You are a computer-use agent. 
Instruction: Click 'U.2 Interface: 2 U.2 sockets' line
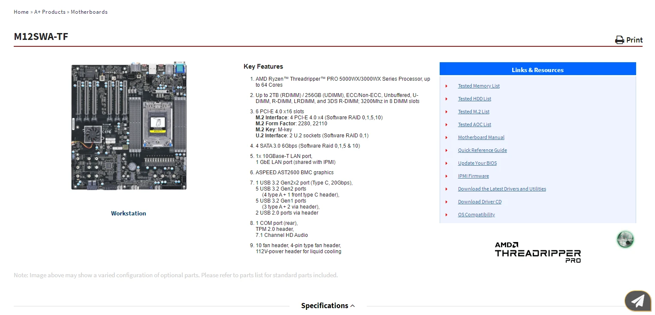point(312,136)
